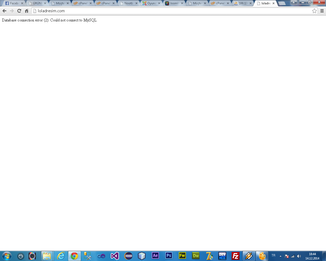Open the camera lens taskbar icon
The height and width of the screenshot is (261, 326).
(32, 256)
